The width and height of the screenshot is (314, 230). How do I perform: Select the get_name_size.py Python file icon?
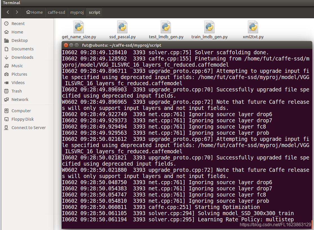click(79, 27)
